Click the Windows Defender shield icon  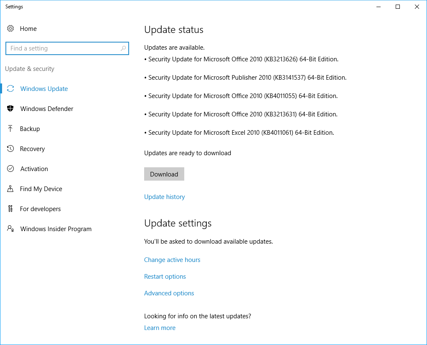[x=10, y=109]
